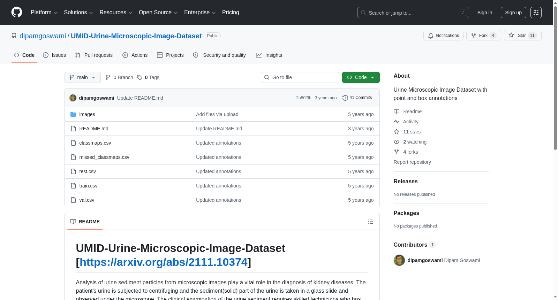Switch to the Issues tab

point(54,55)
